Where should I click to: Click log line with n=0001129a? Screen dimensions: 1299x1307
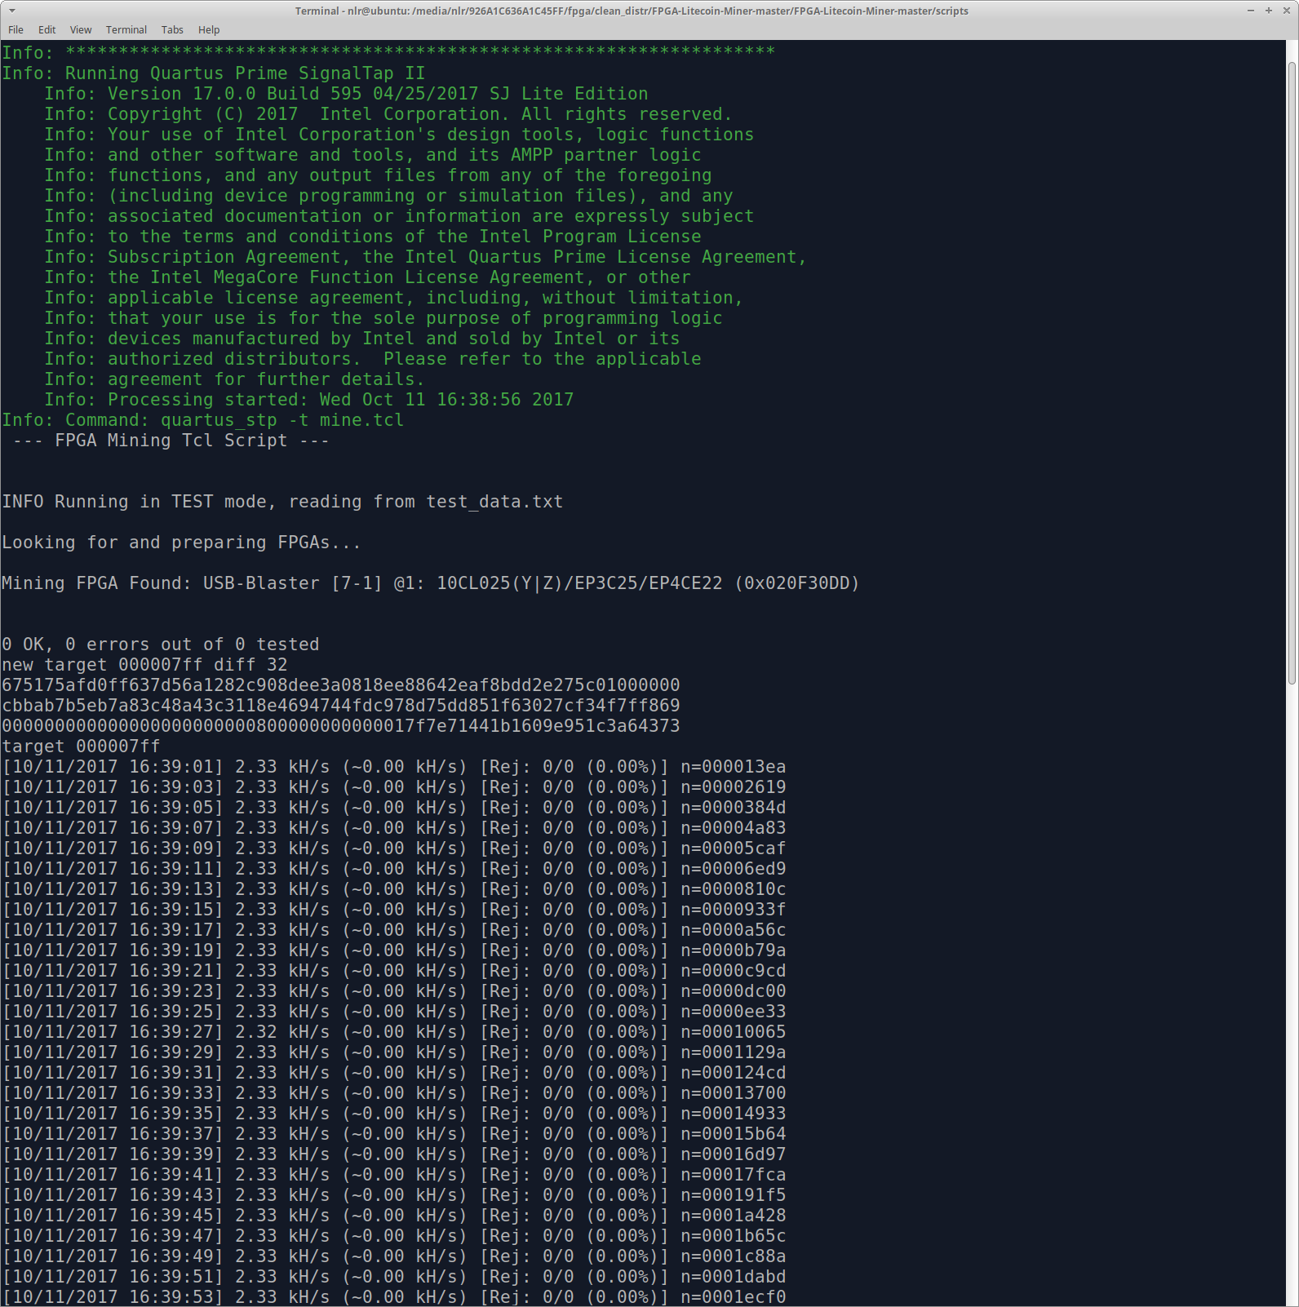coord(394,1052)
